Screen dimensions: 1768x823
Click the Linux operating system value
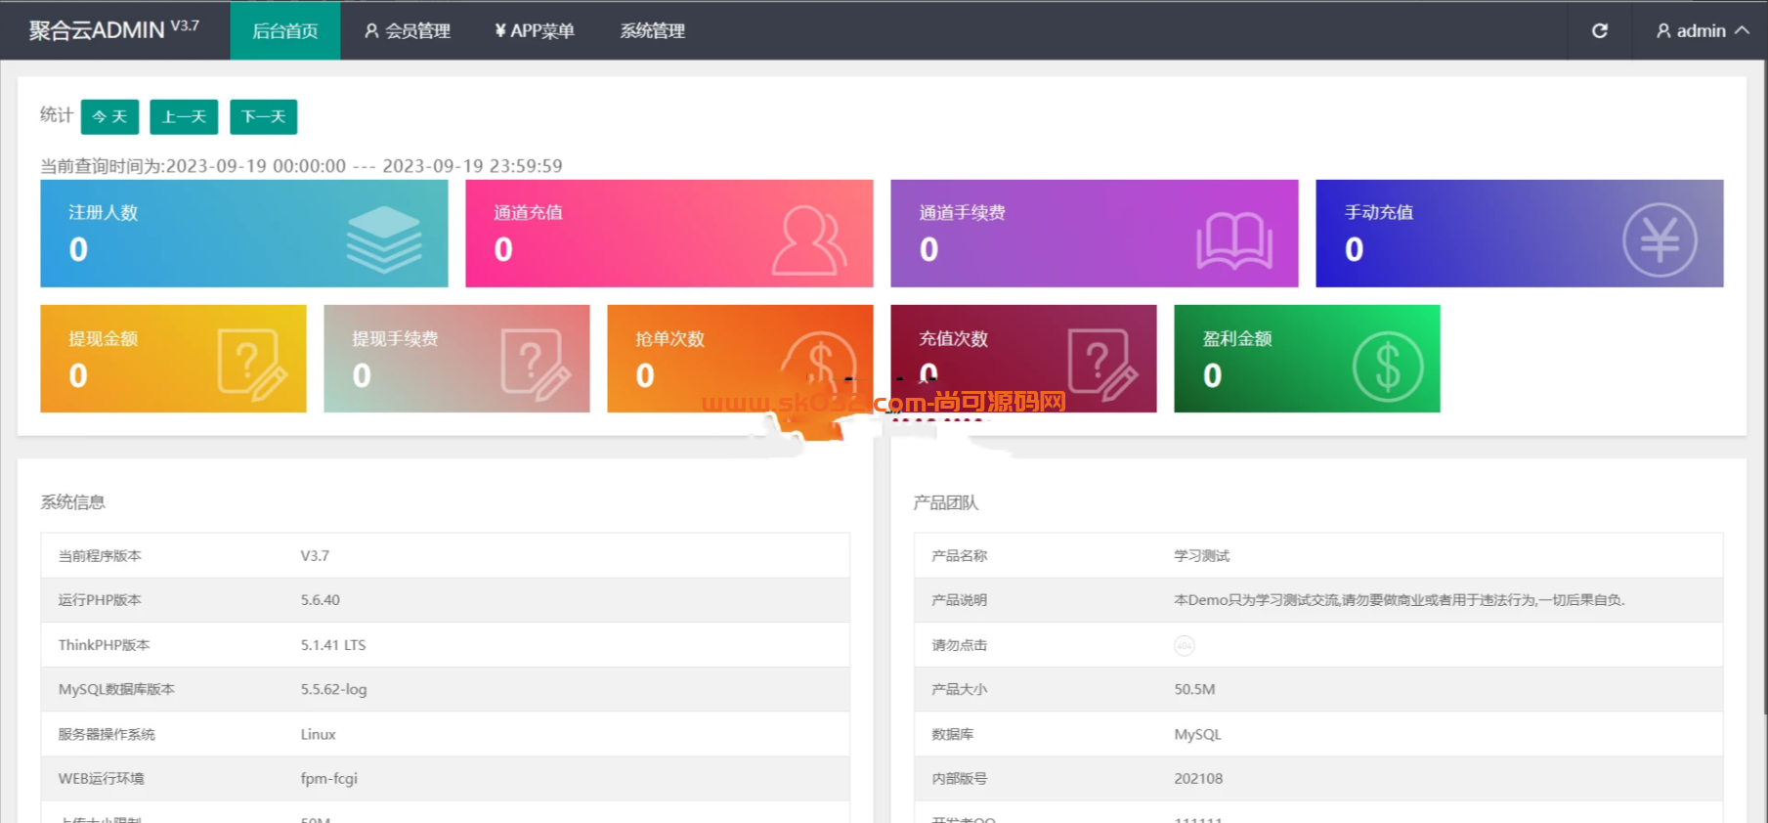pos(318,734)
